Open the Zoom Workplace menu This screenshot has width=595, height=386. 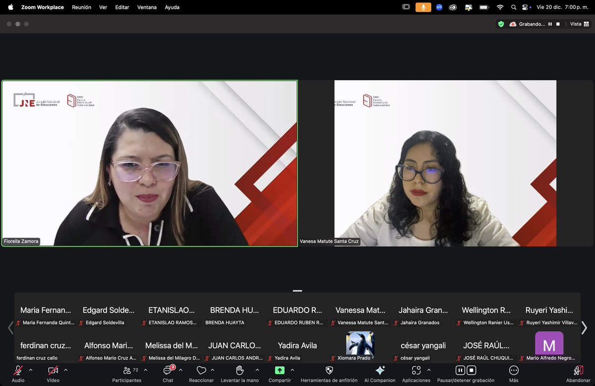point(43,7)
